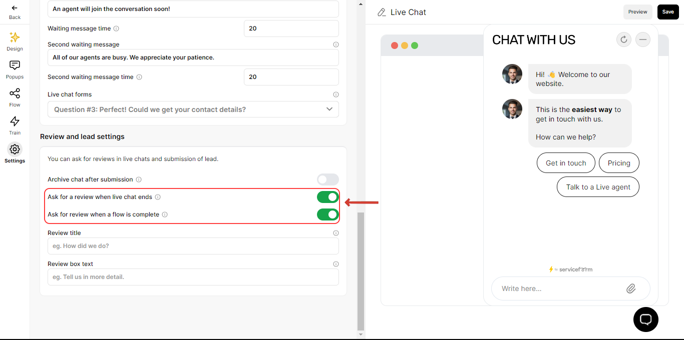
Task: Click the Settings gear icon
Action: click(15, 149)
